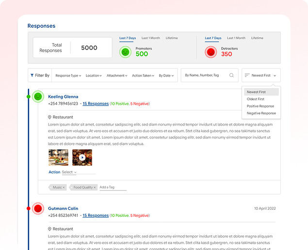
Task: Click the sort lines icon beside Newest First
Action: (247, 75)
